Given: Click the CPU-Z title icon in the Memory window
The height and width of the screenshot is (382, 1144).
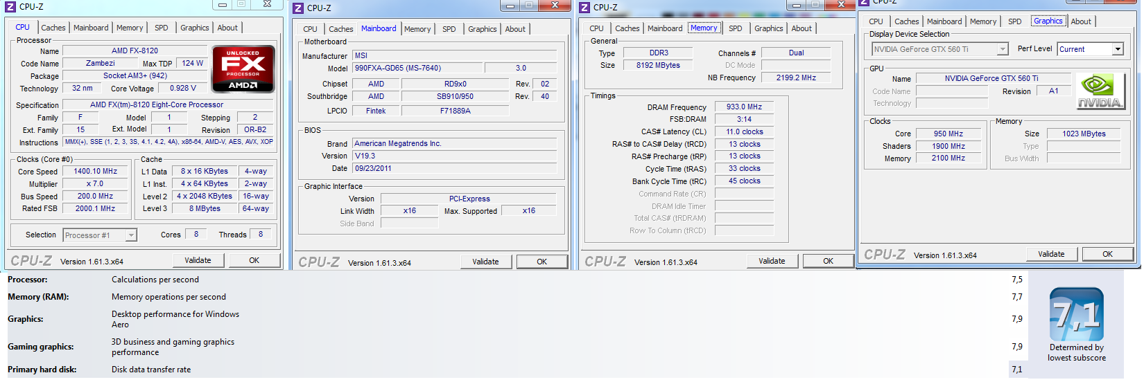Looking at the screenshot, I should (x=584, y=7).
